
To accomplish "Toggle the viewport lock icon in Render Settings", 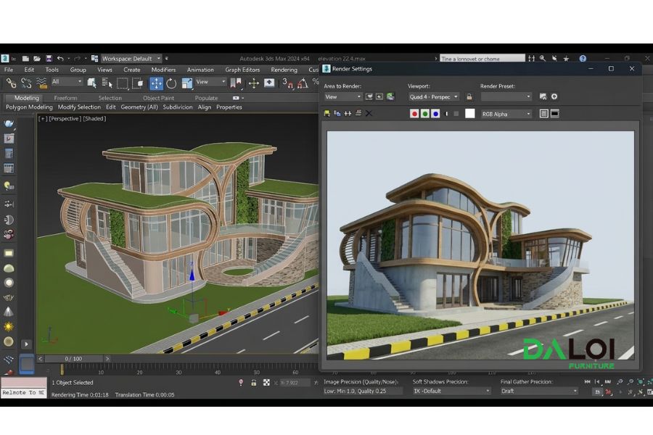I will pyautogui.click(x=469, y=96).
